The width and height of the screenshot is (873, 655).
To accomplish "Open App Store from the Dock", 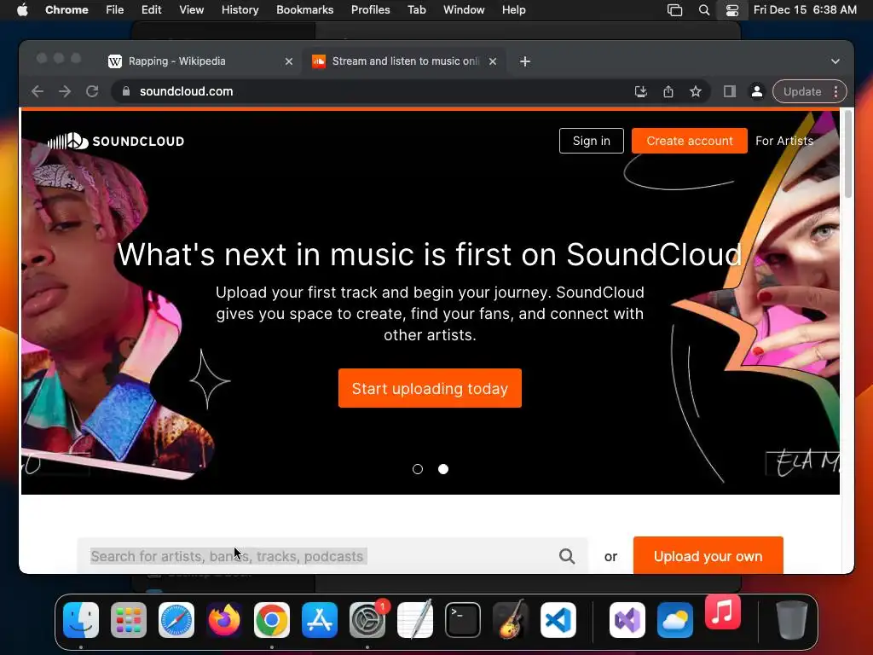I will tap(320, 620).
